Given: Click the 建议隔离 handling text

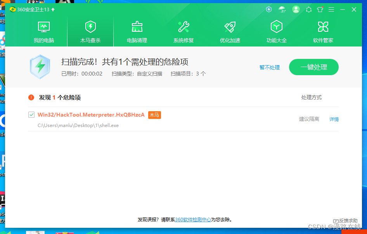Looking at the screenshot, I should (309, 119).
